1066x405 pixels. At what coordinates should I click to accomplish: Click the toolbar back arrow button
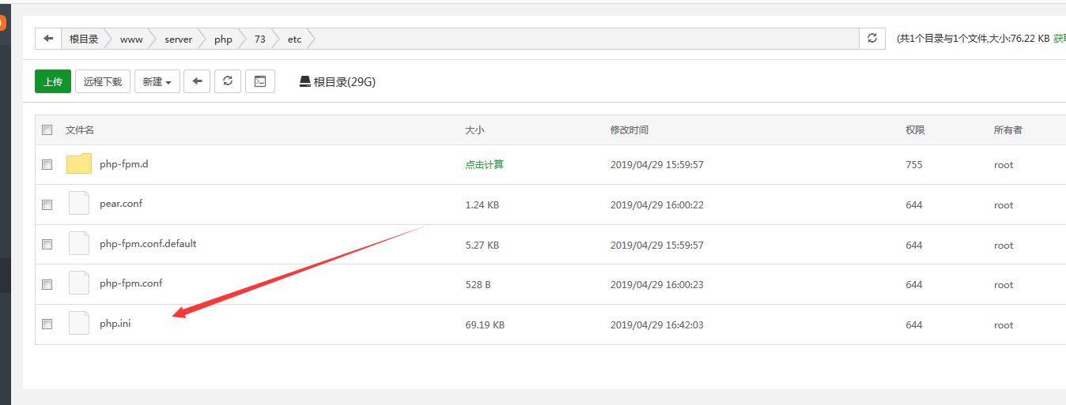coord(197,81)
